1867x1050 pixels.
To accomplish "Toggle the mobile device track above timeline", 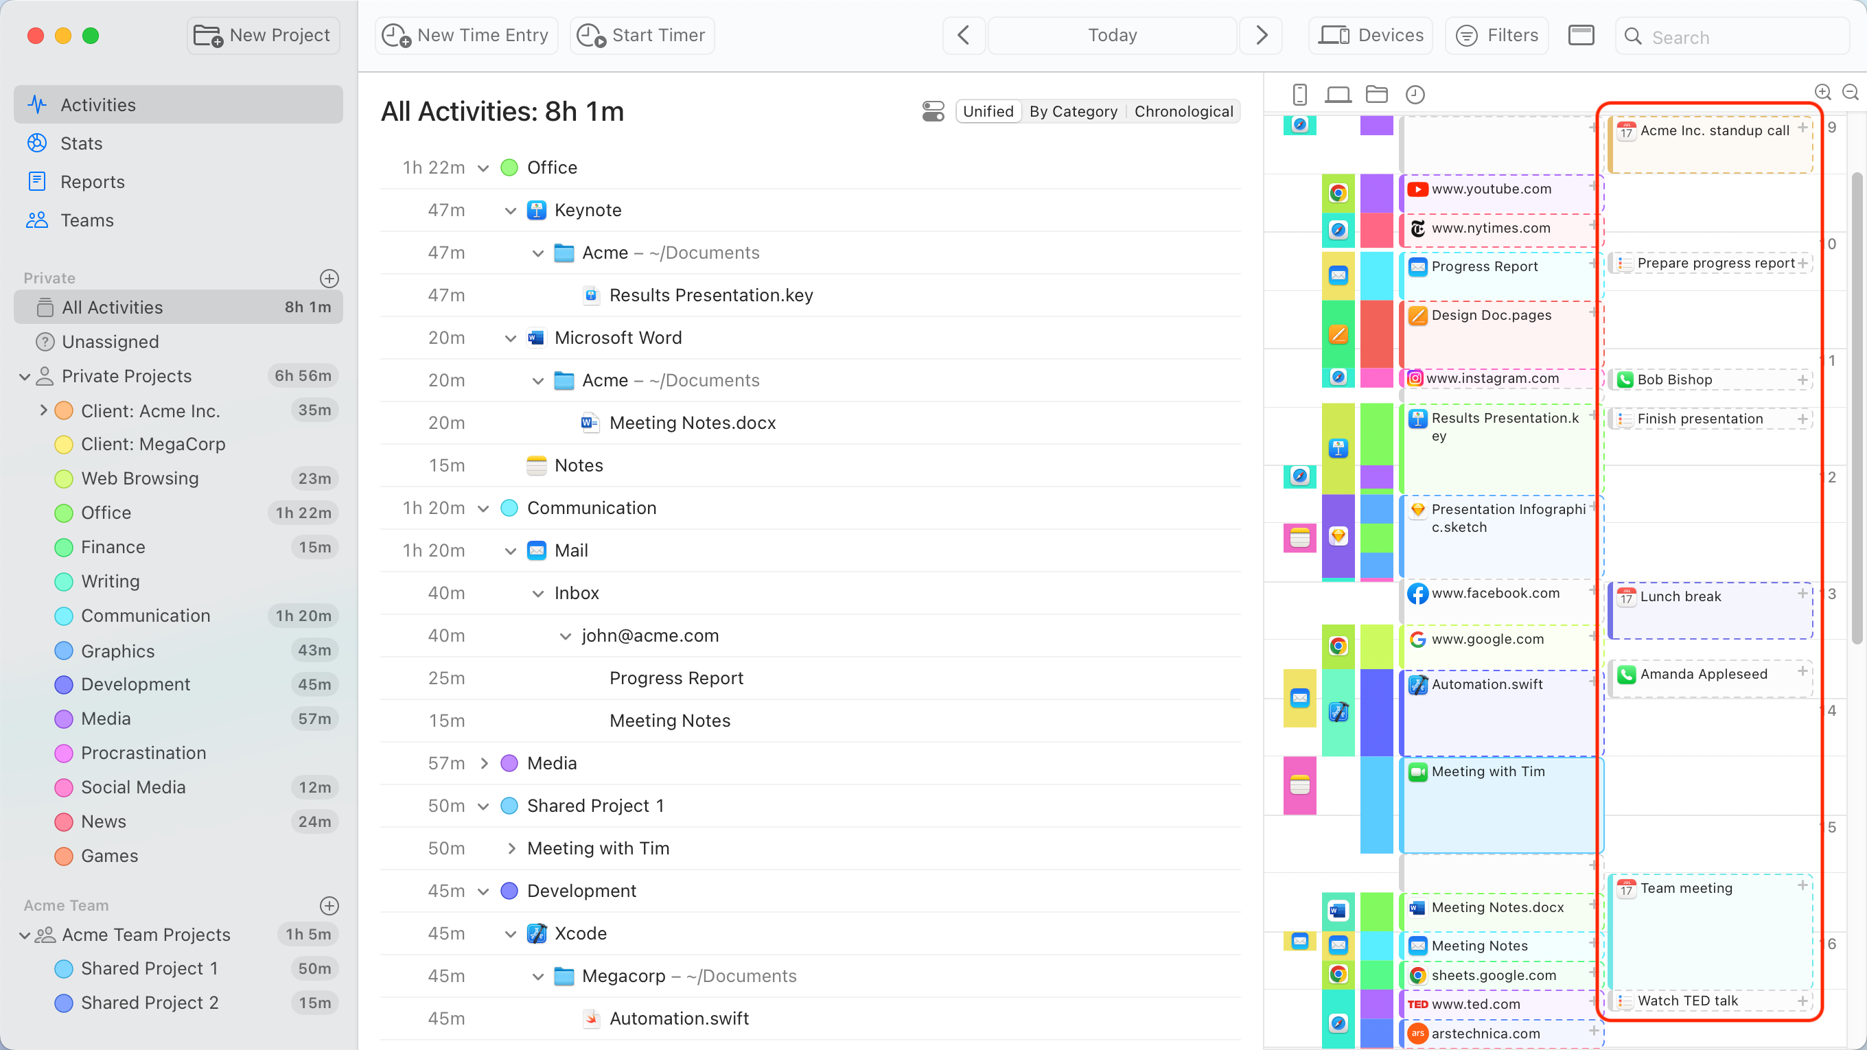I will [x=1299, y=94].
